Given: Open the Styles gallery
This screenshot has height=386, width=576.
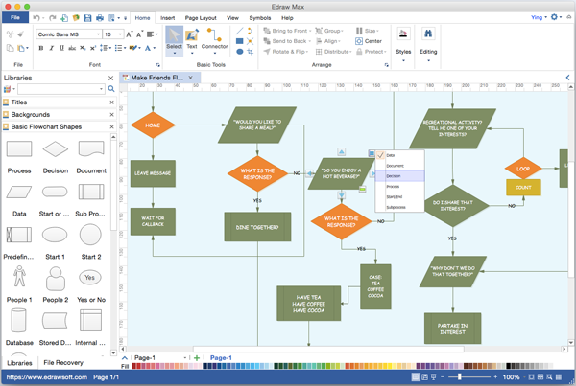Looking at the screenshot, I should (403, 42).
